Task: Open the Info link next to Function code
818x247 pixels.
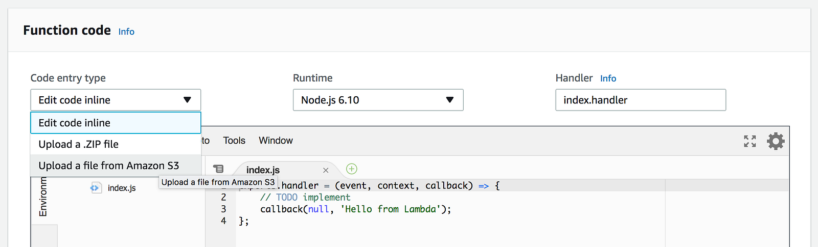Action: pyautogui.click(x=126, y=32)
